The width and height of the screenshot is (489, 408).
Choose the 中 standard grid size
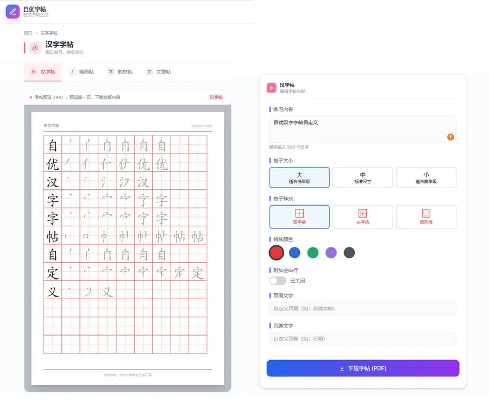(x=363, y=177)
